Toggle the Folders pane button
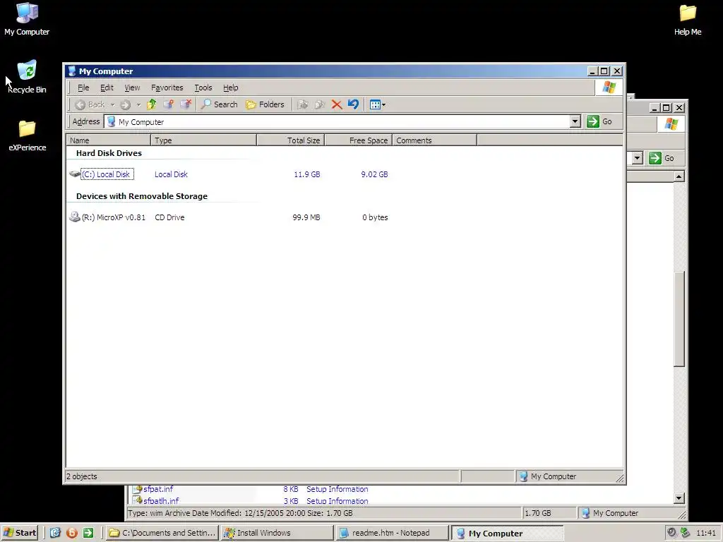The width and height of the screenshot is (723, 542). coord(265,104)
